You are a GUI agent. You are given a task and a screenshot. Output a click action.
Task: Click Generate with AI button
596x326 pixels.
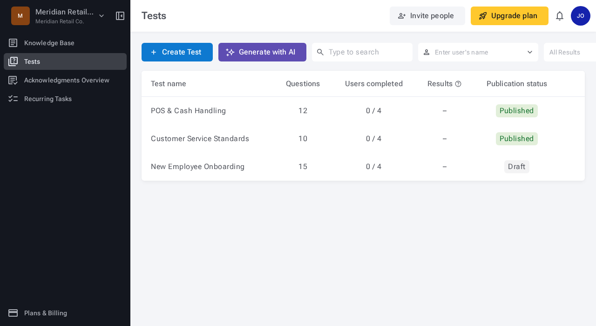coord(262,52)
